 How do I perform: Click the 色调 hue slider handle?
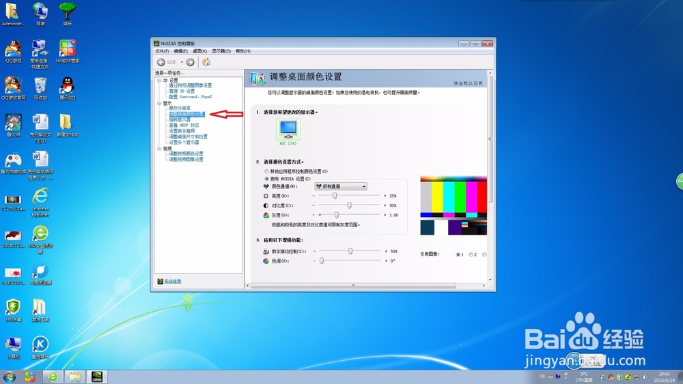(322, 261)
